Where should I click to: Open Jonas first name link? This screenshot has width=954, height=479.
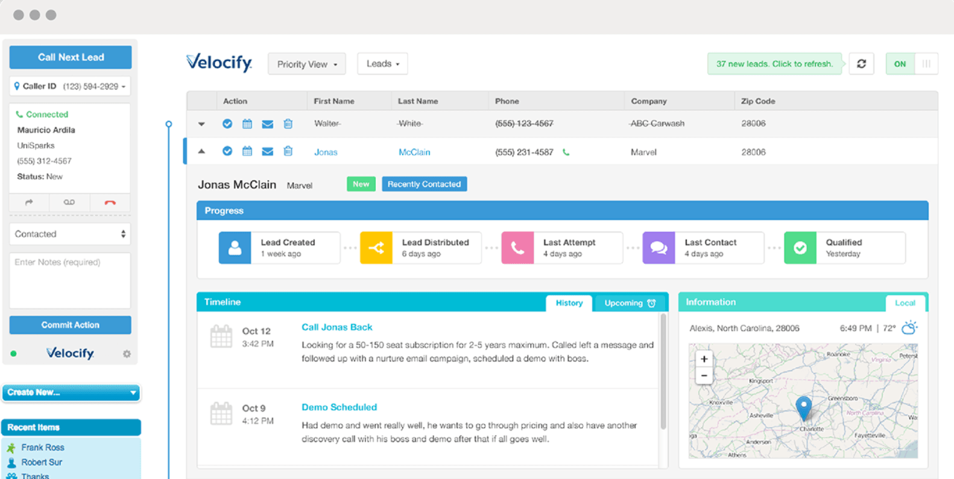click(x=326, y=152)
